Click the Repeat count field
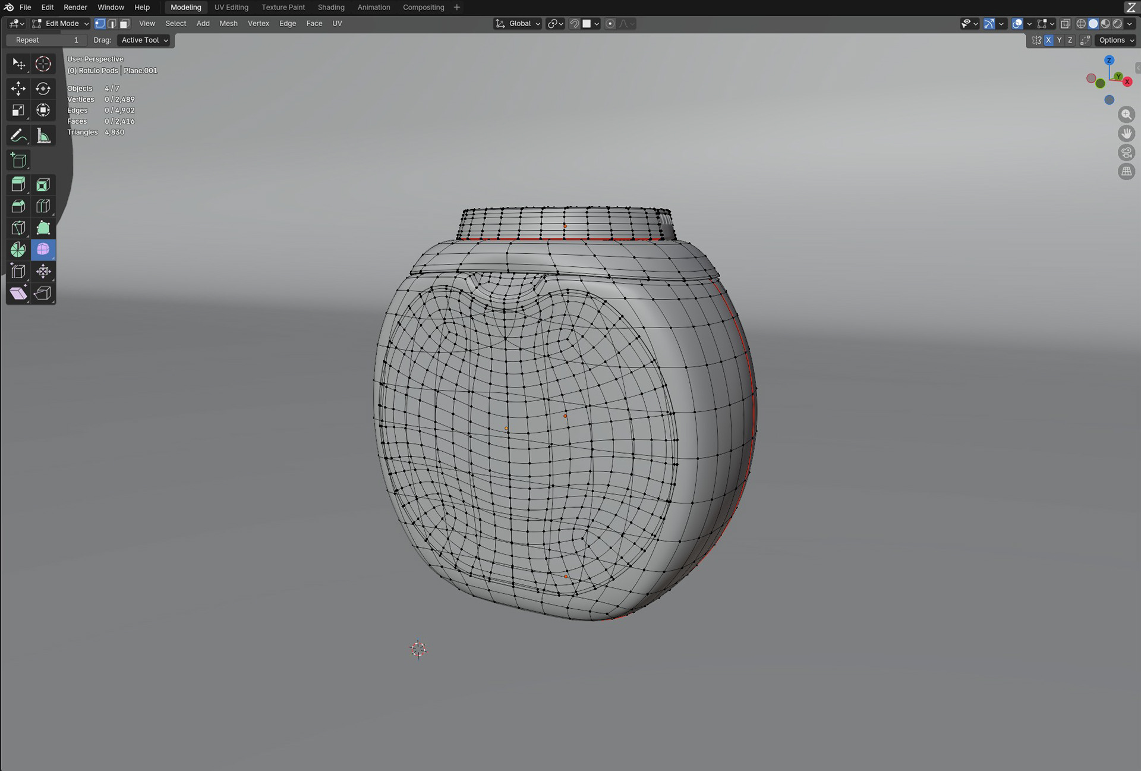Screen dimensions: 1141x771 click(46, 40)
